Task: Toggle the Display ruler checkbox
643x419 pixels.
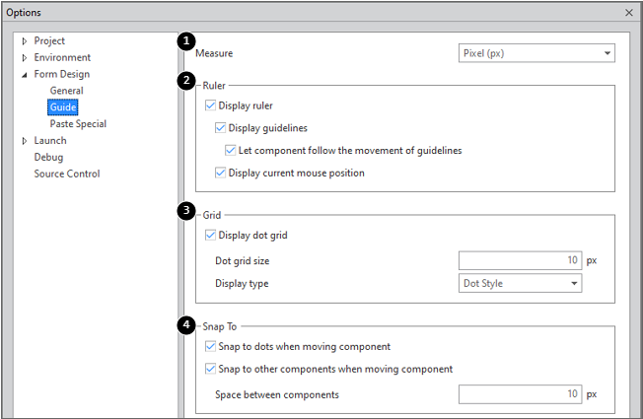Action: (x=211, y=105)
